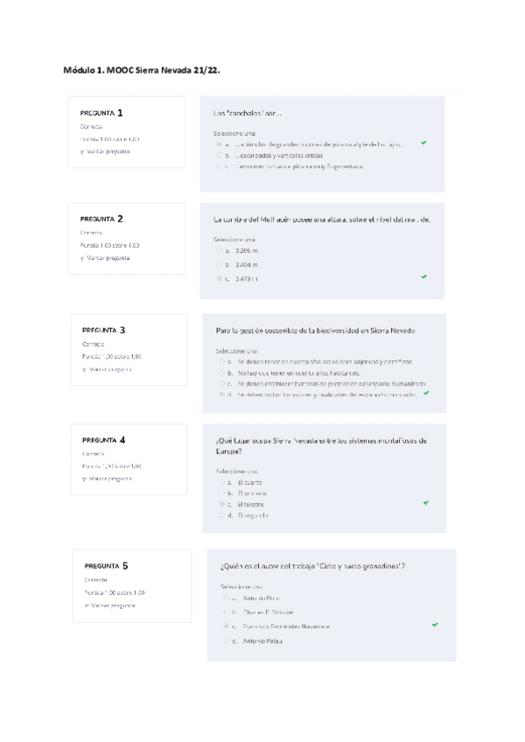
Task: Click the green checkmark beside El tercero
Action: [x=425, y=503]
